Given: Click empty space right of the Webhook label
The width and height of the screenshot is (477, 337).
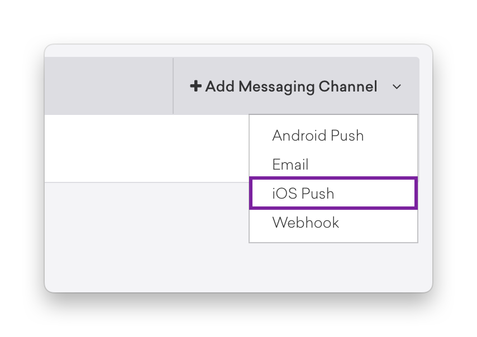Looking at the screenshot, I should click(377, 223).
